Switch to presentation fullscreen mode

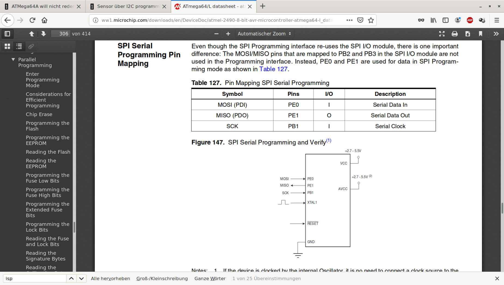click(442, 34)
